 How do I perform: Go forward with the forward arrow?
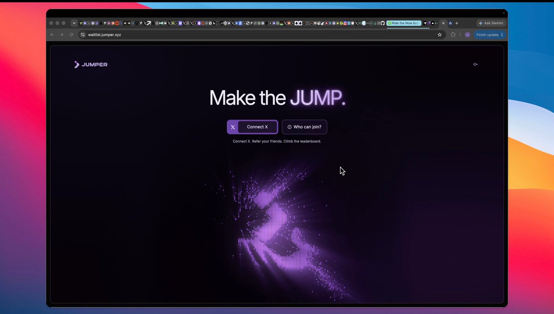coord(61,35)
